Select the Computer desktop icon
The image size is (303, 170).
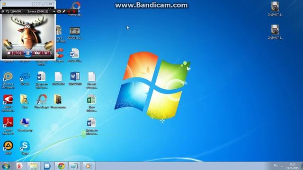[x=25, y=125]
